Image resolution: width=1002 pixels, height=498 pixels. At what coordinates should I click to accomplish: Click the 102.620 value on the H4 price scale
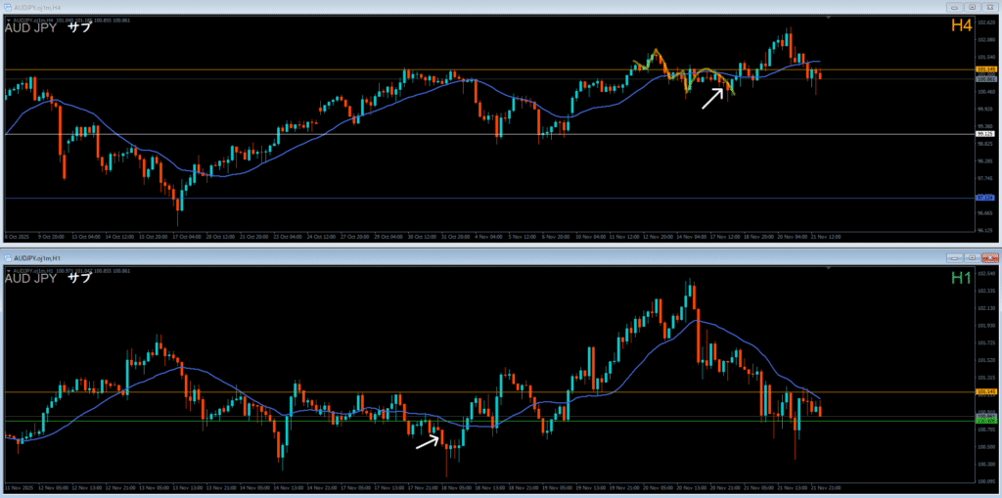point(984,23)
